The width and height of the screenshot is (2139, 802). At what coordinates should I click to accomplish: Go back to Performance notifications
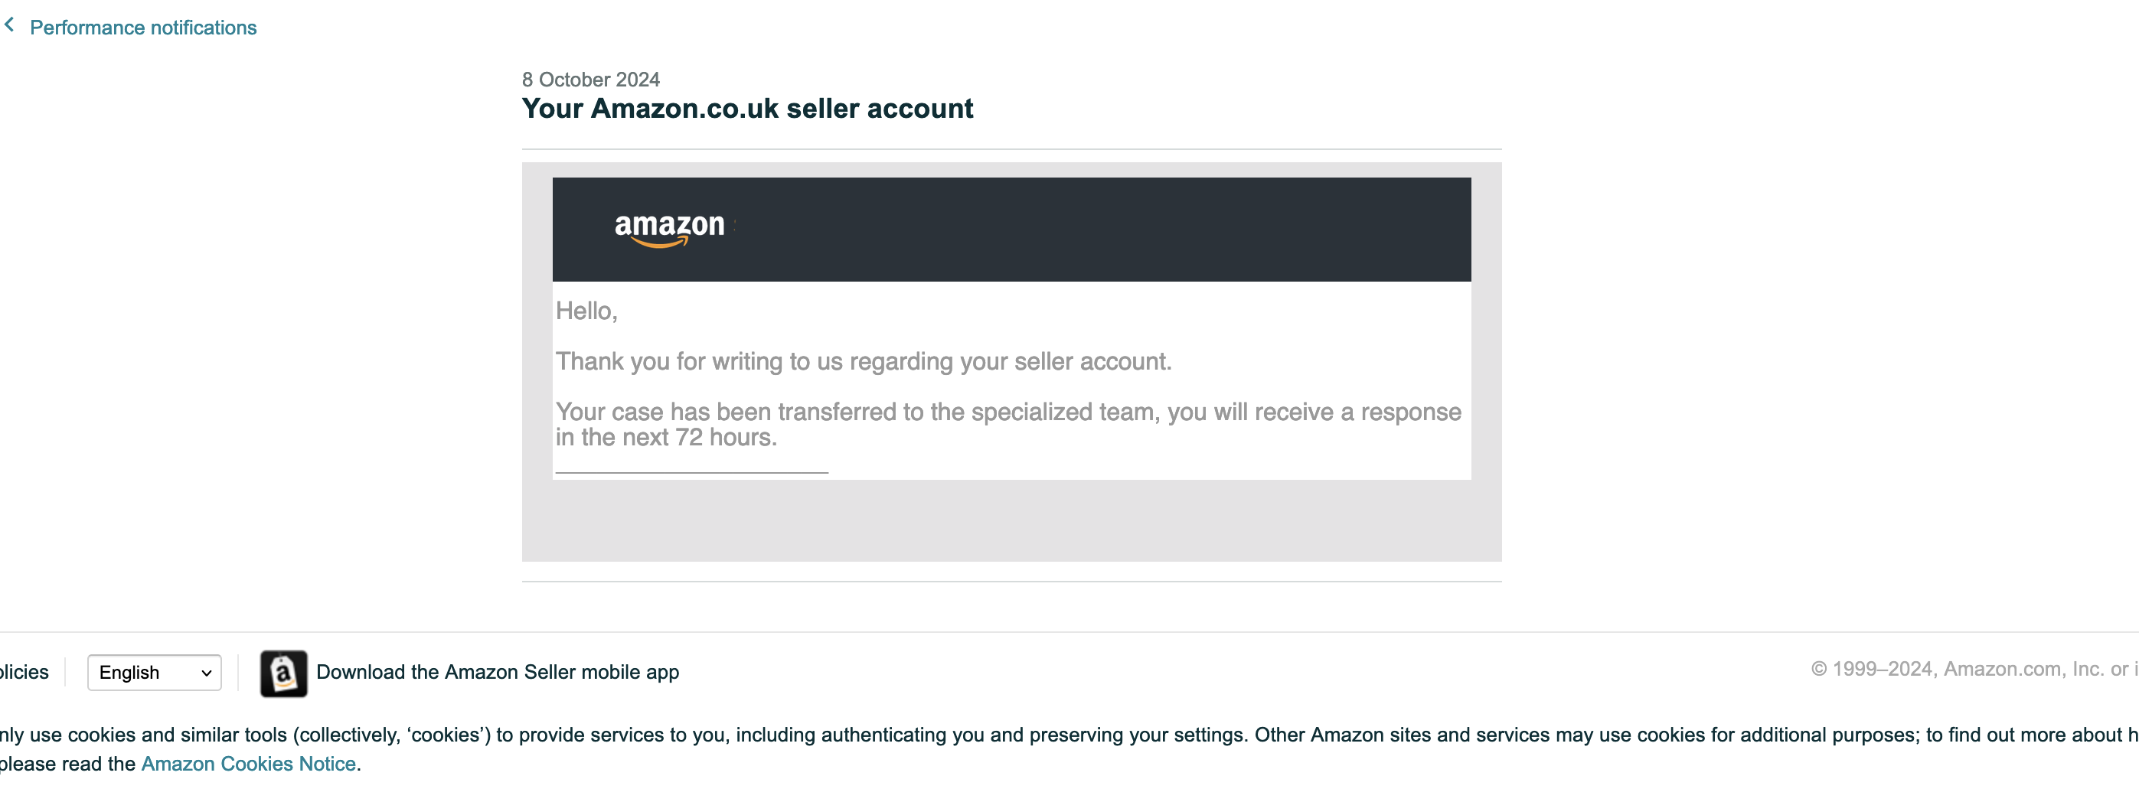pos(143,28)
